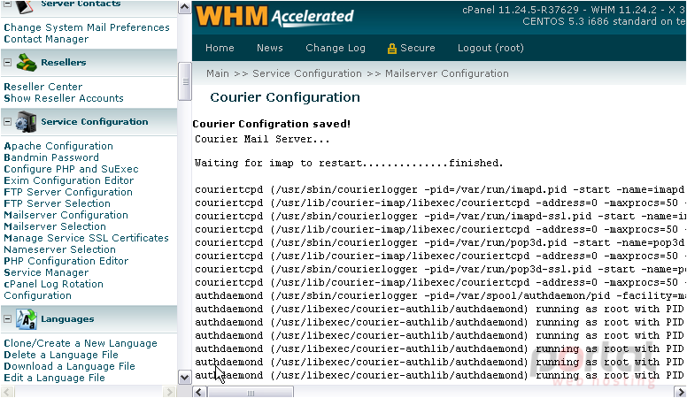
Task: Collapse the Server Contacts section
Action: click(x=7, y=4)
